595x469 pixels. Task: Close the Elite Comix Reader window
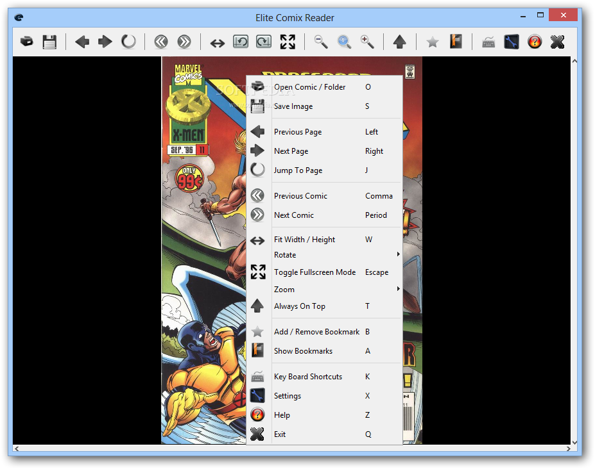click(x=564, y=15)
